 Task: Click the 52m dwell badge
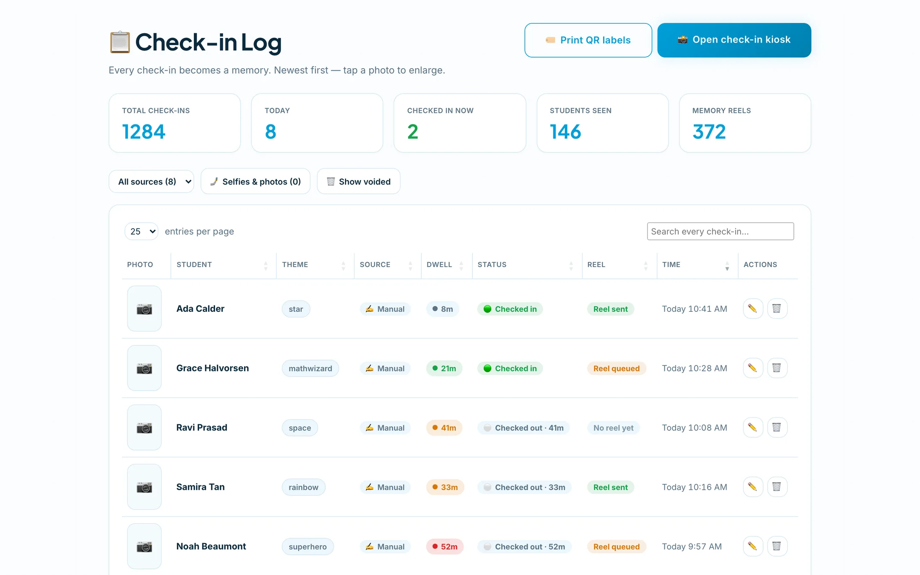coord(445,546)
